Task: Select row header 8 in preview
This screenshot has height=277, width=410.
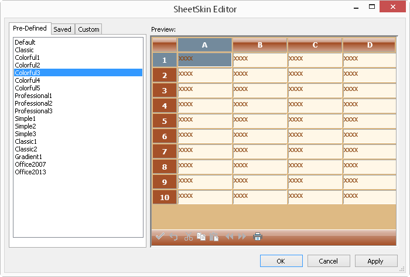Action: [165, 167]
